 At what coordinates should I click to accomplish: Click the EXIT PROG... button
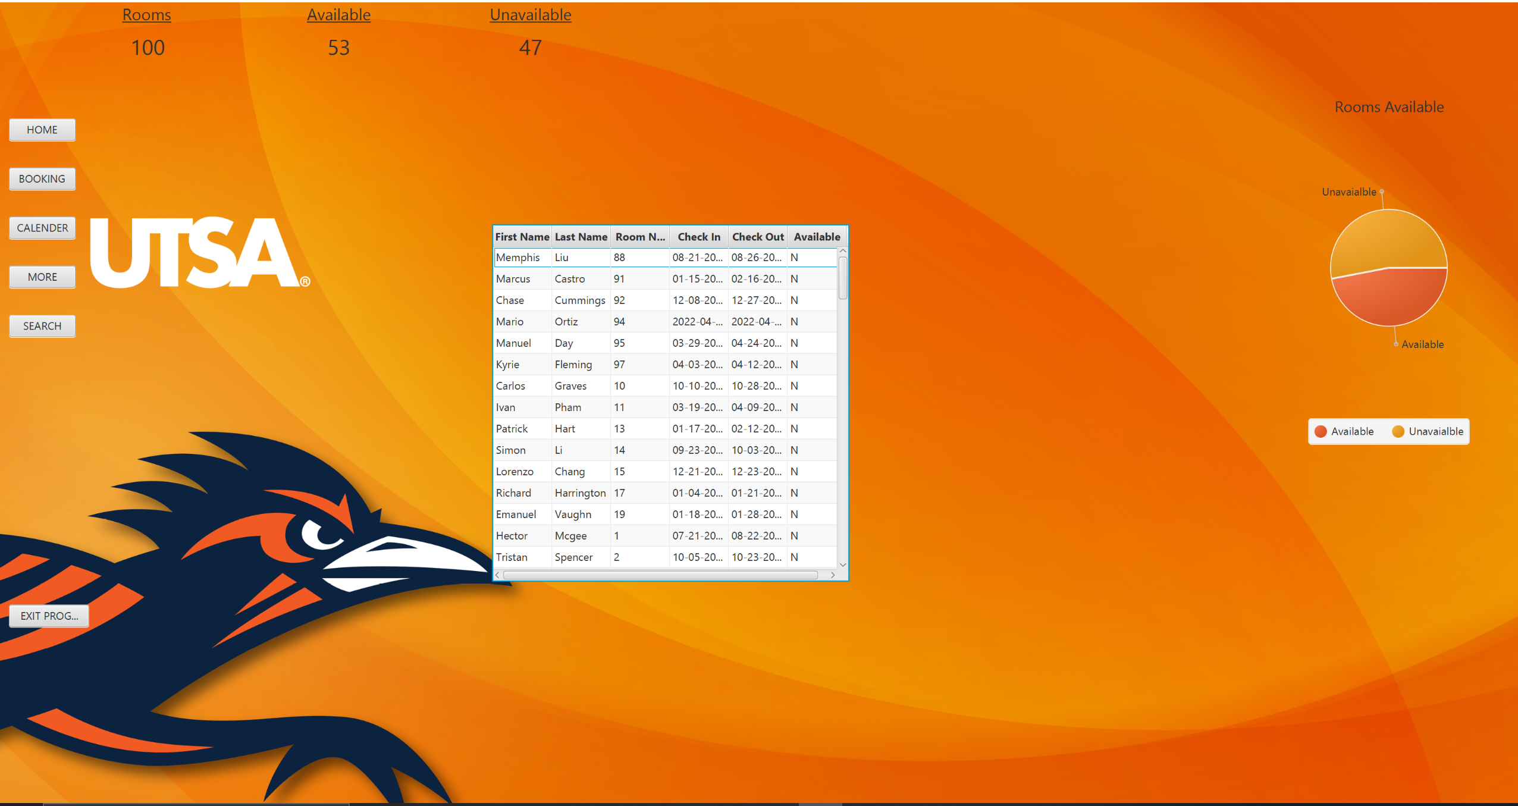click(x=49, y=616)
